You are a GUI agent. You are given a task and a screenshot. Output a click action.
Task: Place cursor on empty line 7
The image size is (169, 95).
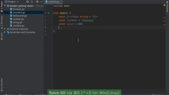(x=109, y=27)
